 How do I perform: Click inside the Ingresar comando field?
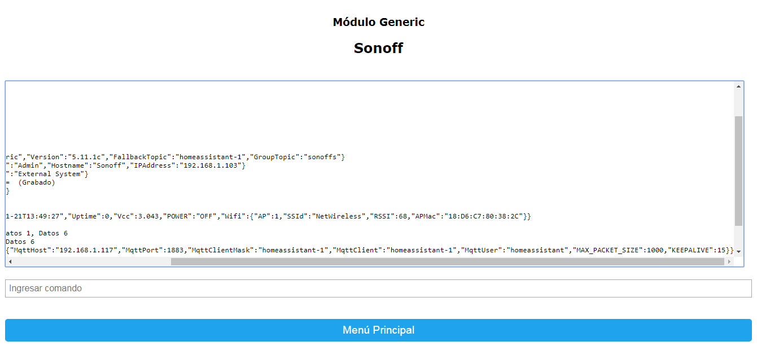(x=378, y=288)
